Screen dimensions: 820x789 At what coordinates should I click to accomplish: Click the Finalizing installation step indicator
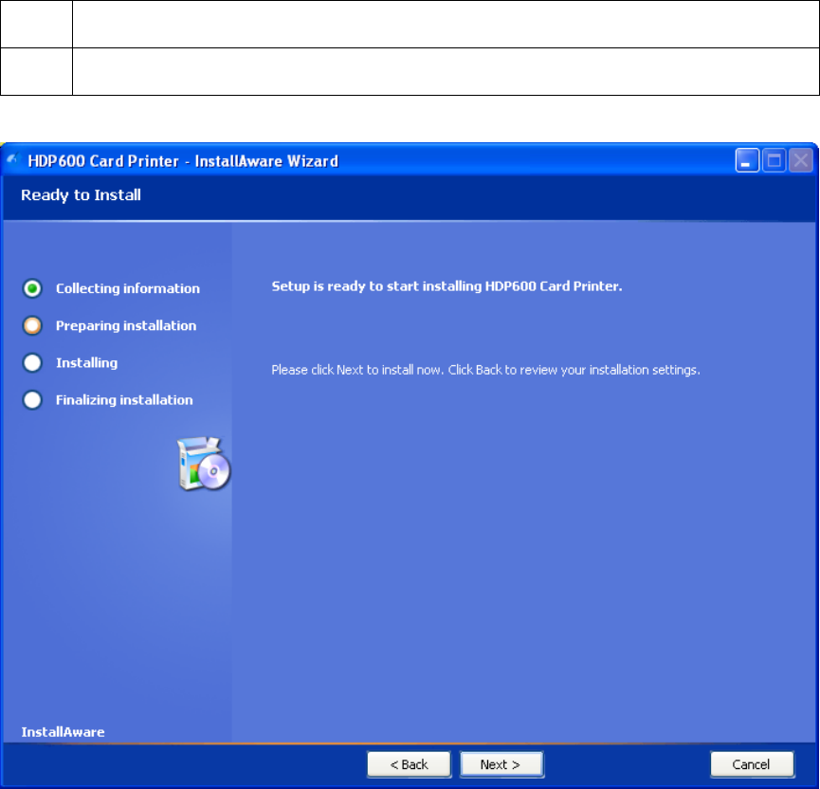(32, 400)
